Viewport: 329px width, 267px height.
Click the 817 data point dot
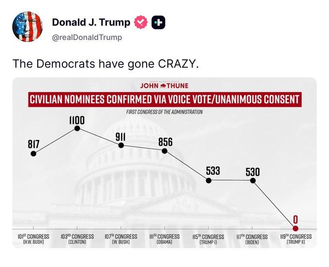pos(33,154)
